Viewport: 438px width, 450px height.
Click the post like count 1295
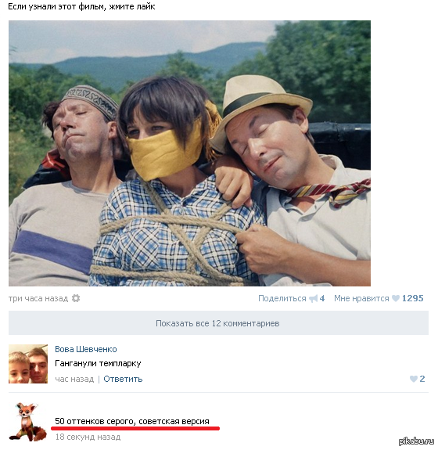(x=412, y=298)
